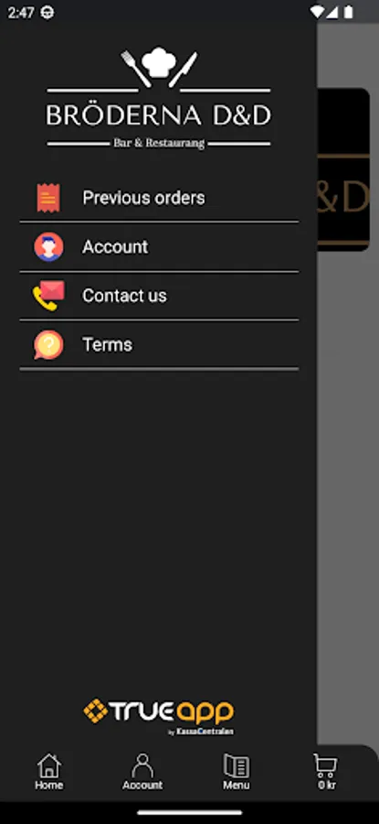Tap the phone and envelope icon
This screenshot has width=379, height=824.
(x=48, y=296)
